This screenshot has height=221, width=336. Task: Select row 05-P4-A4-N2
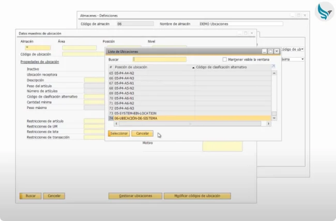click(190, 73)
